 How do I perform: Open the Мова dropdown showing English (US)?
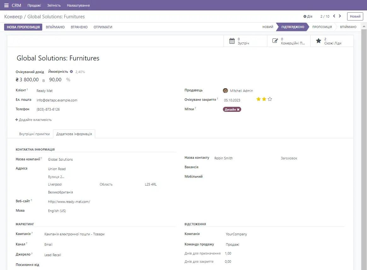click(57, 210)
